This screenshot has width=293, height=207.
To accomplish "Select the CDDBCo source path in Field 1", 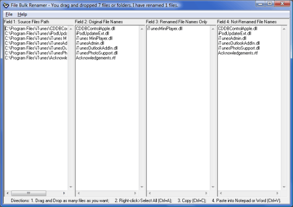I will pyautogui.click(x=36, y=29).
